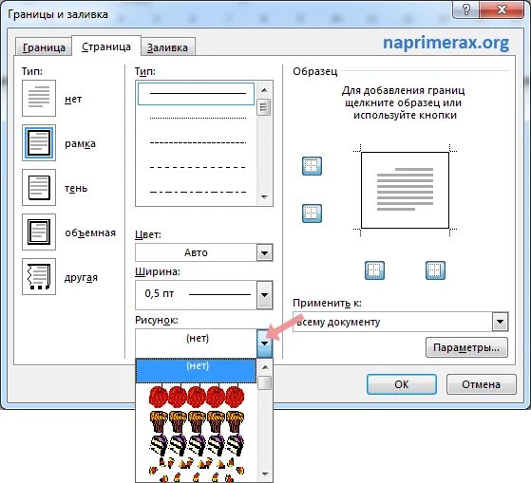Click the line style scrollbar thumb
531x483 pixels.
tap(264, 107)
